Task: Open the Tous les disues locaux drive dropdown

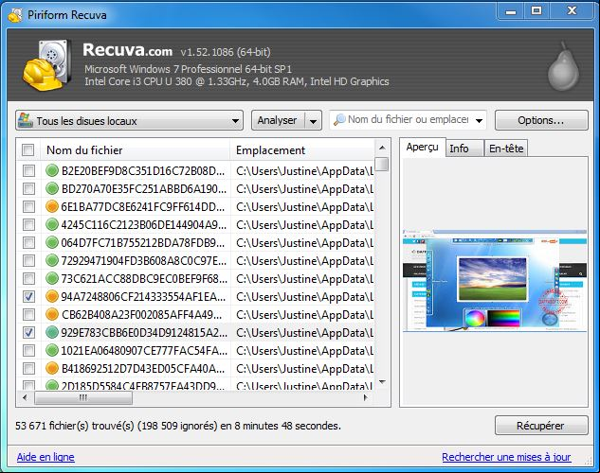Action: 129,121
